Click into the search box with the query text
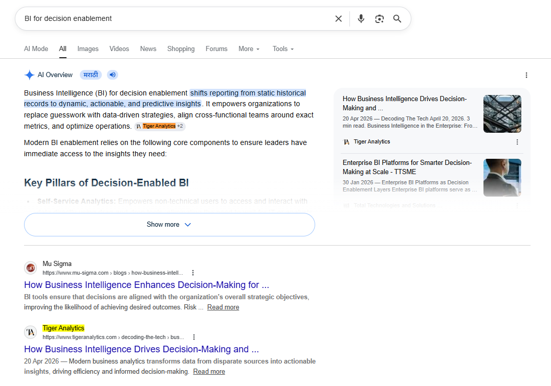Screen dimensions: 551x386 click(175, 18)
